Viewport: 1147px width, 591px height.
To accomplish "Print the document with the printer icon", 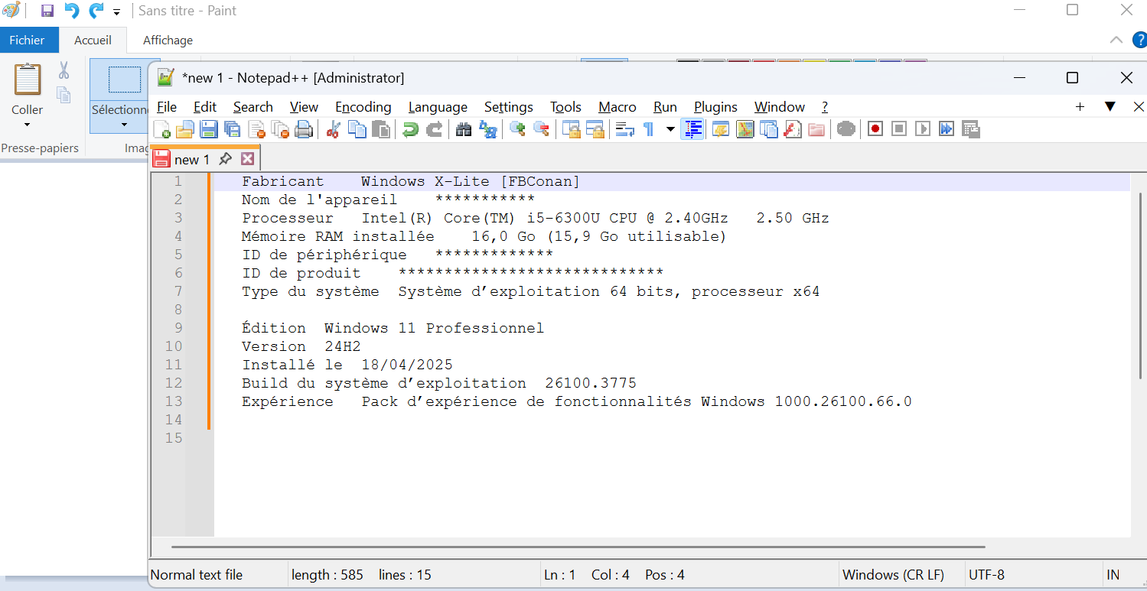I will pyautogui.click(x=304, y=129).
